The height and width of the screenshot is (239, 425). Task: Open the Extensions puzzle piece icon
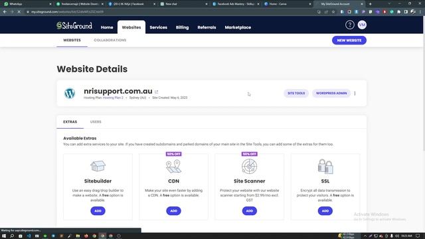tap(398, 12)
